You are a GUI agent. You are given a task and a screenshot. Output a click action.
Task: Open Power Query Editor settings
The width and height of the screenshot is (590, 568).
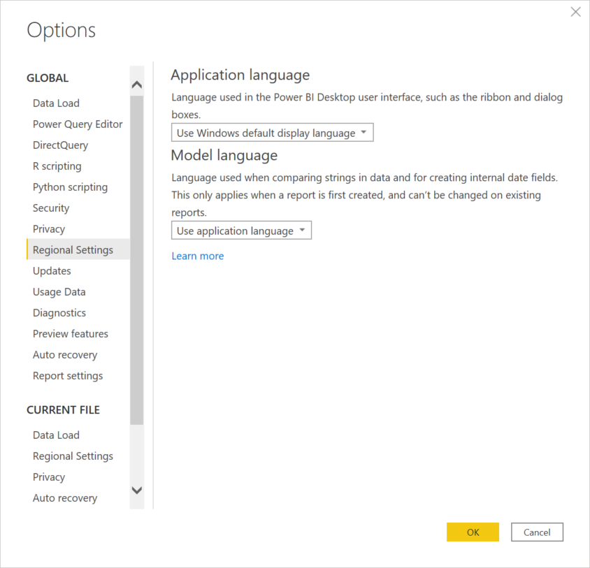click(x=78, y=124)
